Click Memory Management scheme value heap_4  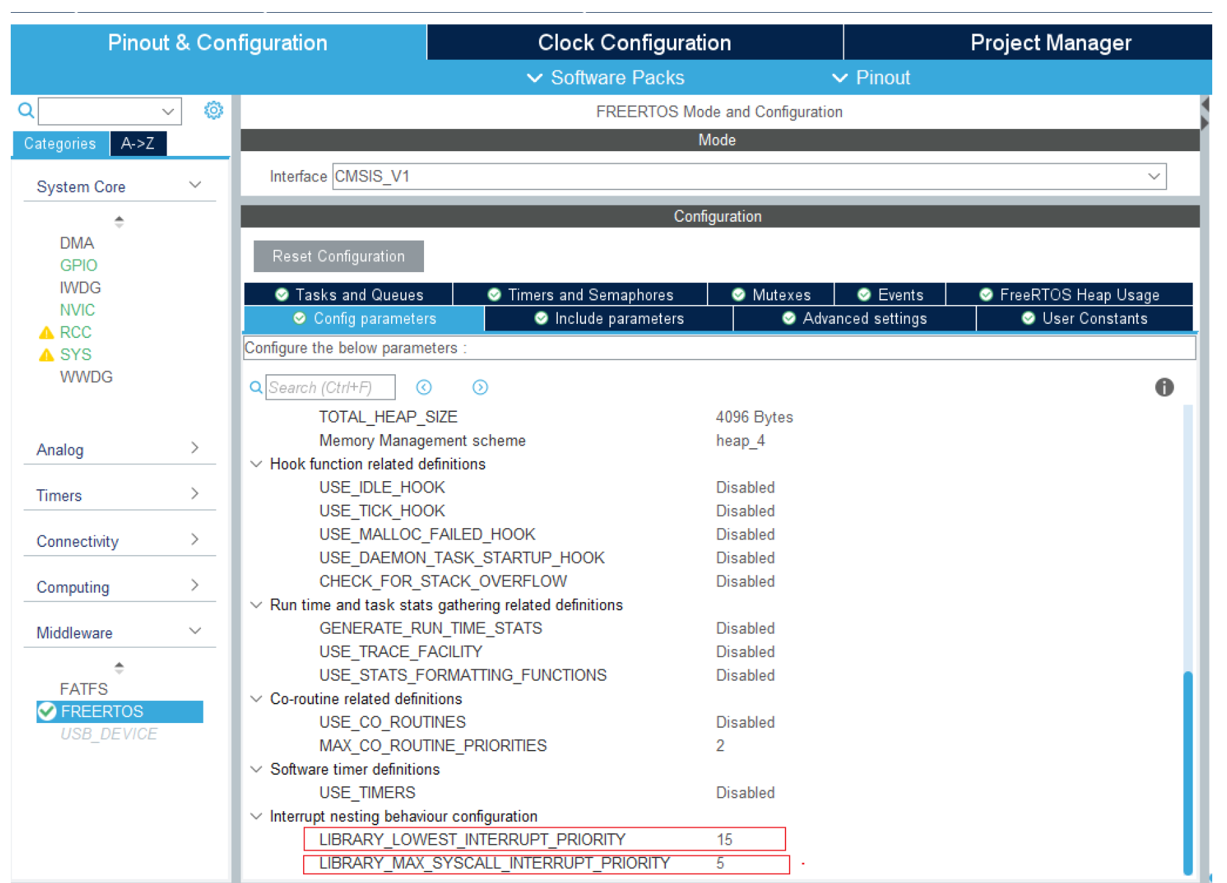click(x=740, y=440)
